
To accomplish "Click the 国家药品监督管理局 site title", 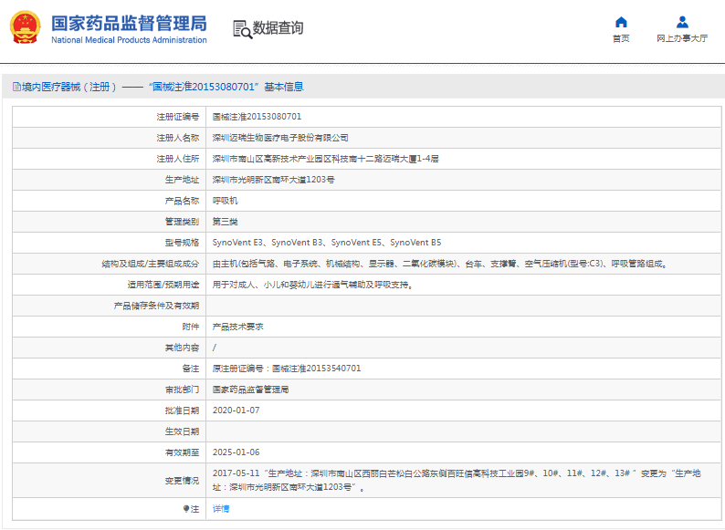I will 129,23.
